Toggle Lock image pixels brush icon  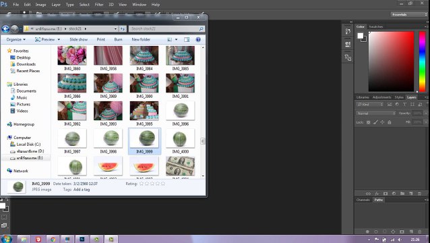375,122
